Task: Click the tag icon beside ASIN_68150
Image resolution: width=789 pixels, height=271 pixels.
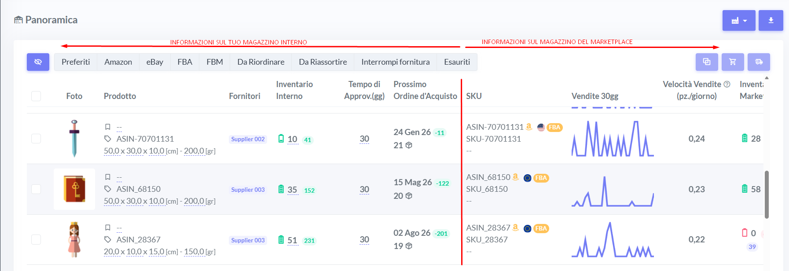Action: [108, 189]
